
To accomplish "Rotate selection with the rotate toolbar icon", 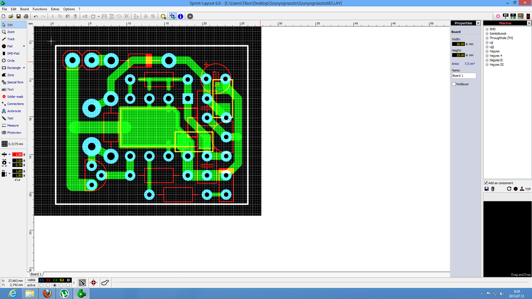I will pos(93,16).
